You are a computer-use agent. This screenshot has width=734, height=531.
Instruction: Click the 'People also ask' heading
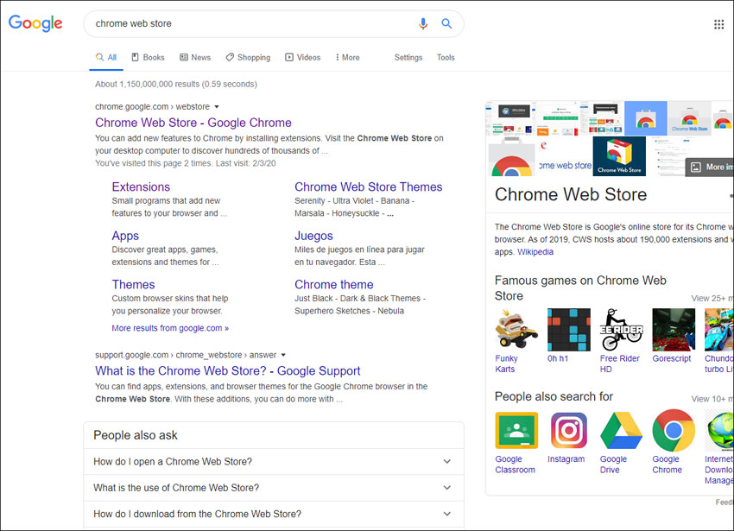pos(136,435)
